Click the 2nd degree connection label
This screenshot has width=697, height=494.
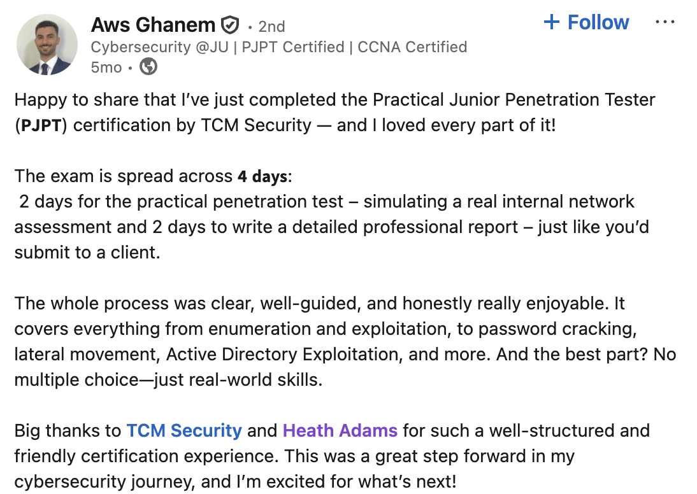click(271, 27)
